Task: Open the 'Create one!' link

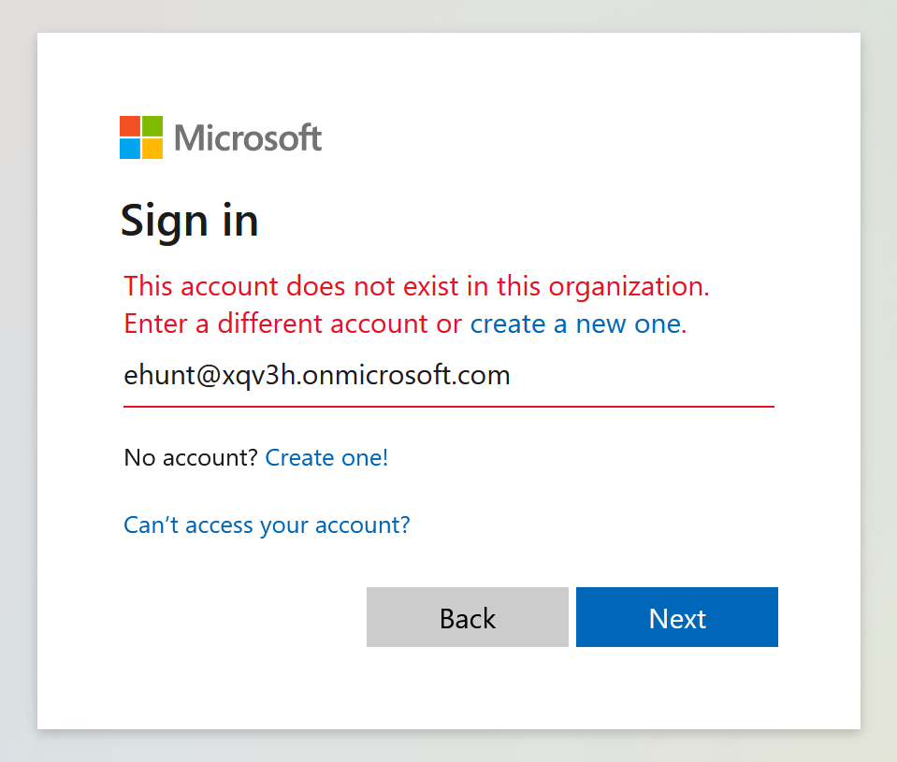Action: [x=326, y=458]
